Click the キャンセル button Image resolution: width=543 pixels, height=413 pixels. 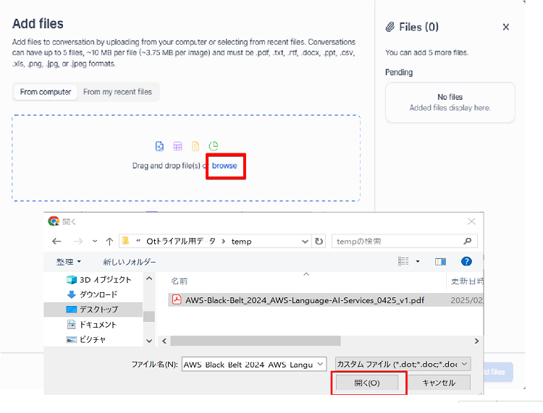439,383
